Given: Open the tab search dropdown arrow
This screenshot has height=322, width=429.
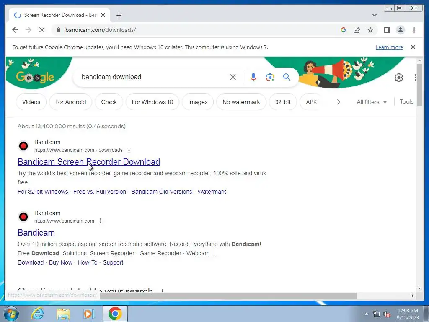Looking at the screenshot, I should point(374,15).
